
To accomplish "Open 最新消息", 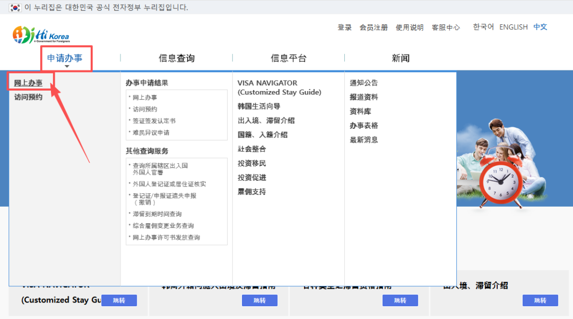I will pyautogui.click(x=363, y=140).
